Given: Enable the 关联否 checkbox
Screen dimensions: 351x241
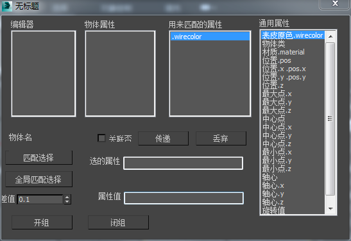Looking at the screenshot, I should click(101, 138).
